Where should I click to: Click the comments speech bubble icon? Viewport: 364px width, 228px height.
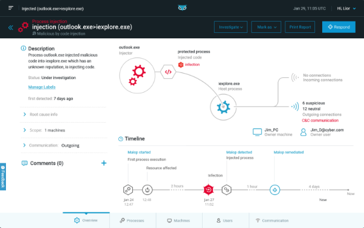(25, 163)
